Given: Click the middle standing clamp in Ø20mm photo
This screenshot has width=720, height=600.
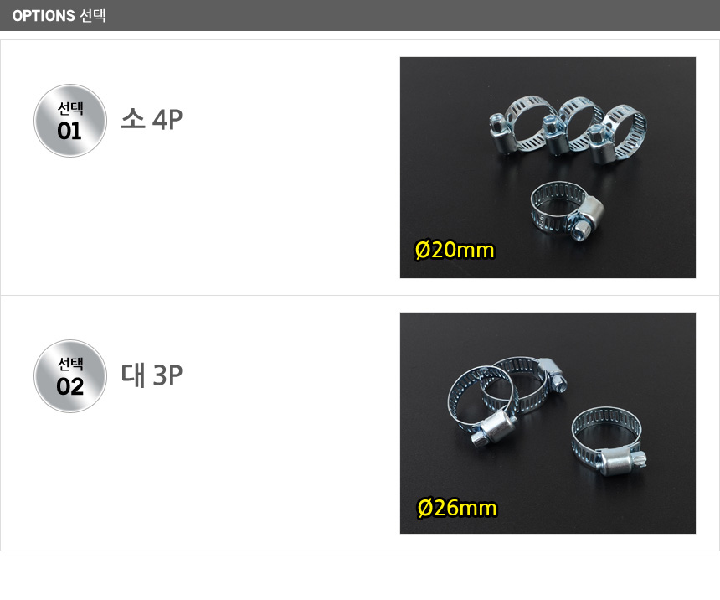Looking at the screenshot, I should pos(569,126).
